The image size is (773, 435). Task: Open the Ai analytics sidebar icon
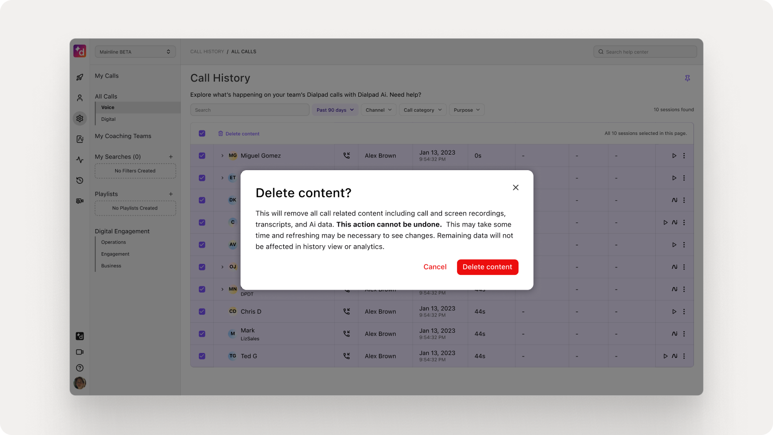(80, 139)
